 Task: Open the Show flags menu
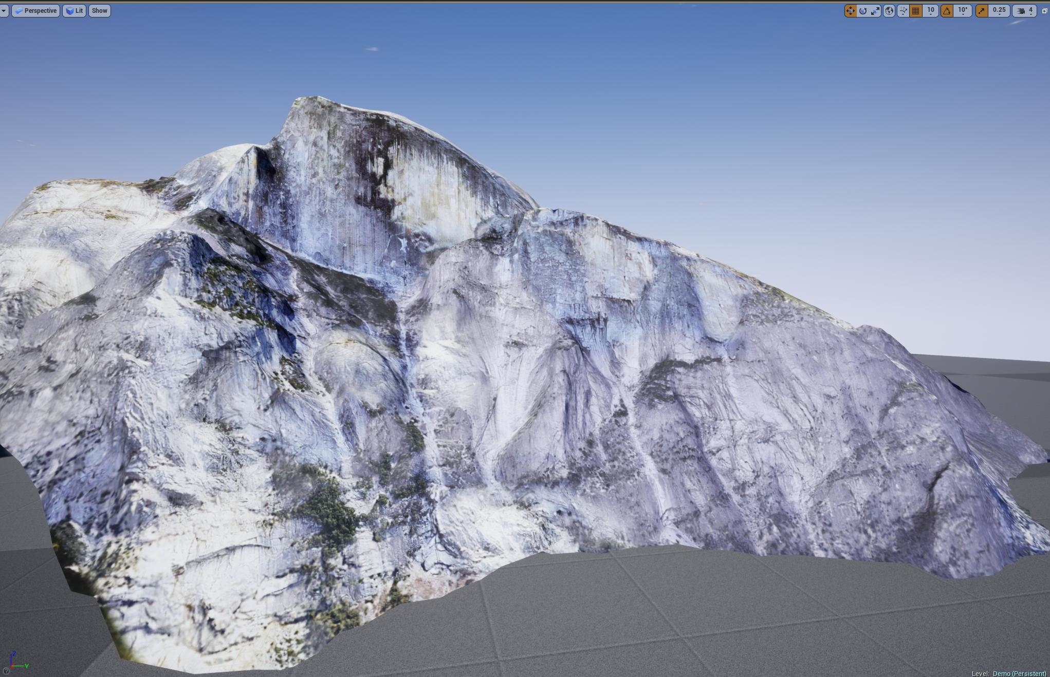pyautogui.click(x=99, y=10)
